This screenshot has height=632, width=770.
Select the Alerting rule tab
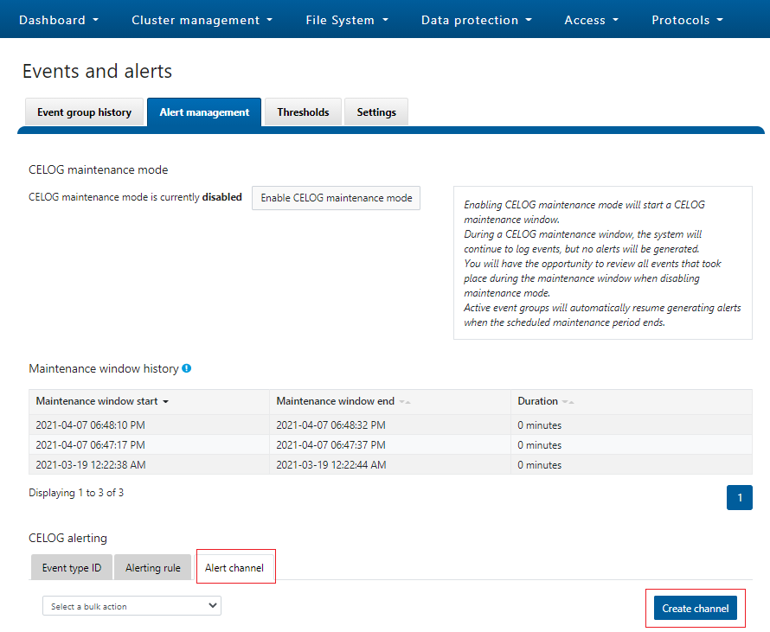click(x=152, y=567)
